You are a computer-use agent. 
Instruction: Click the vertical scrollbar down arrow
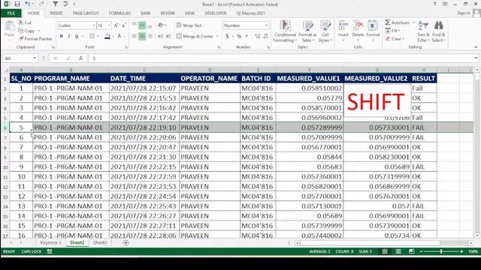tap(477, 235)
